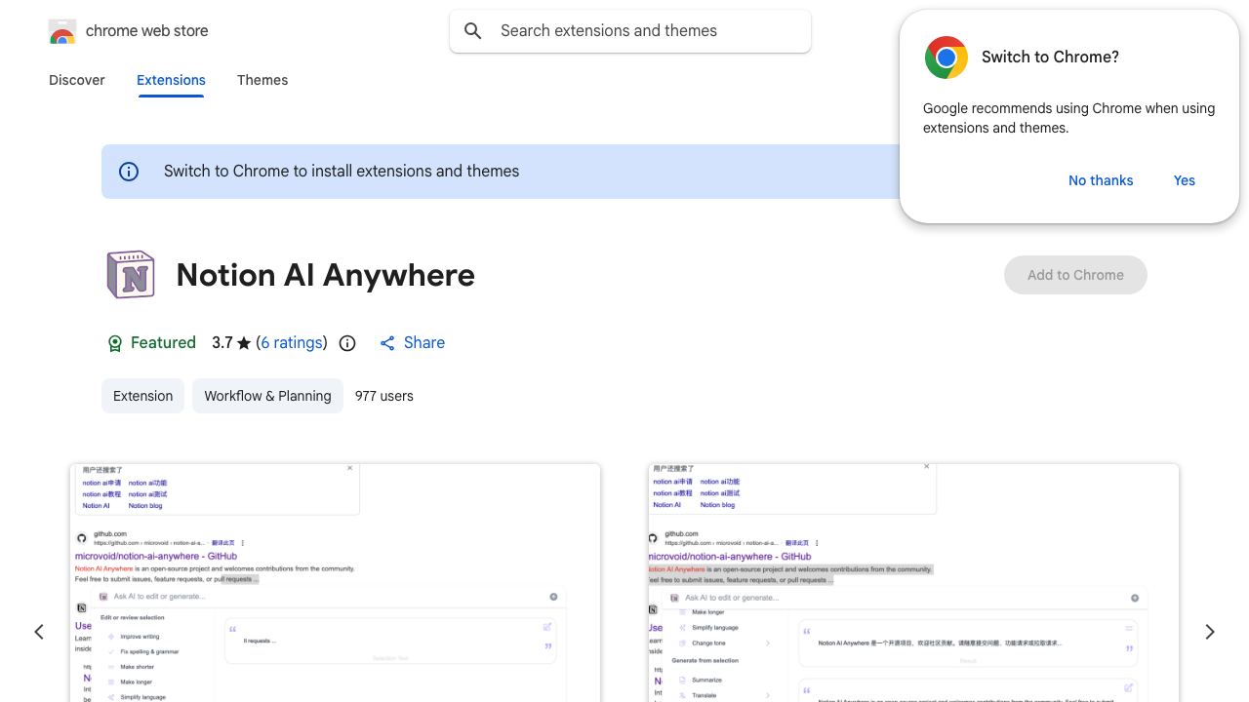The width and height of the screenshot is (1249, 702).
Task: Go to previous screenshot with left arrow
Action: [x=39, y=632]
